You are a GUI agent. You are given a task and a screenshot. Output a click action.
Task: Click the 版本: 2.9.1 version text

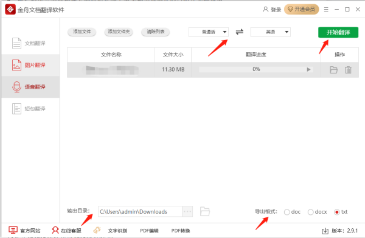(x=344, y=231)
